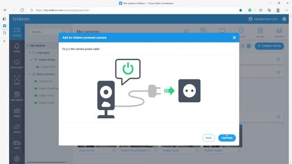Screen dimensions: 292x164
Task: Reload the page with refresh icon
Action: [22, 10]
